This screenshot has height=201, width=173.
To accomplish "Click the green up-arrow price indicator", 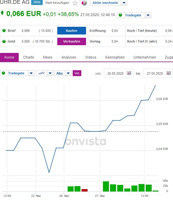I will (2, 13).
